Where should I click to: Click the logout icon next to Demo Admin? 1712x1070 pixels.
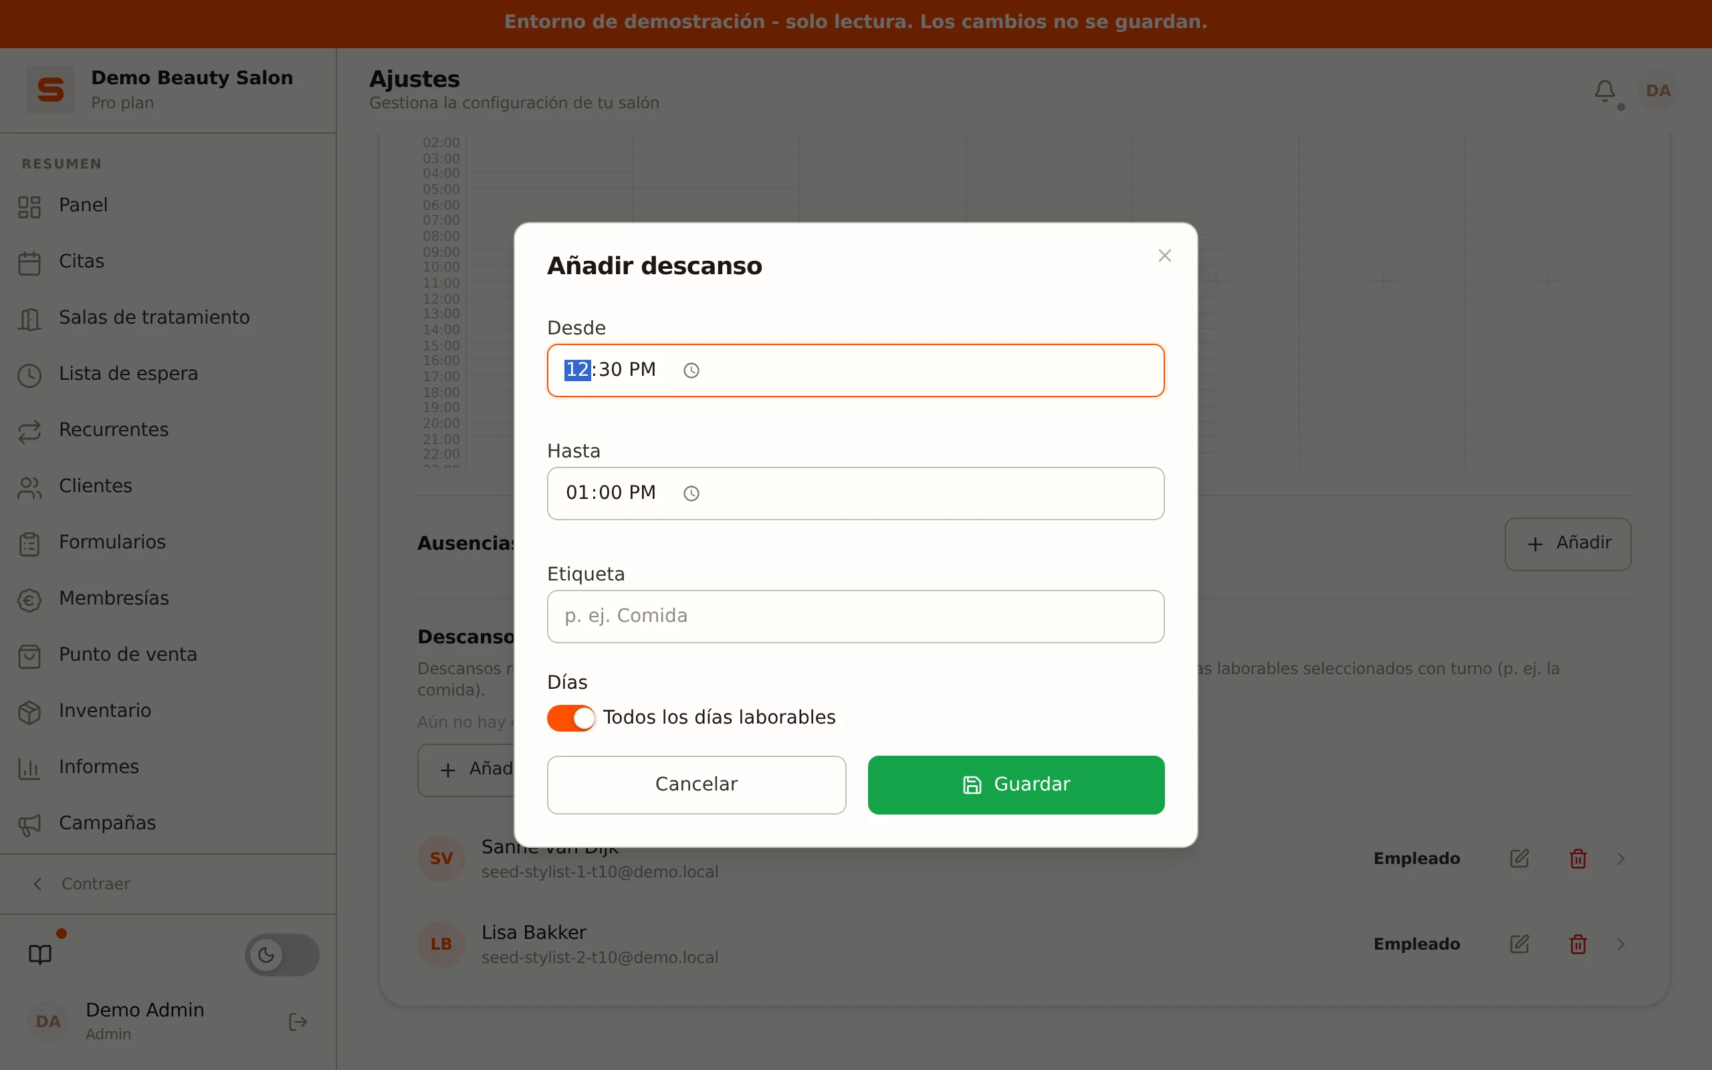click(298, 1021)
